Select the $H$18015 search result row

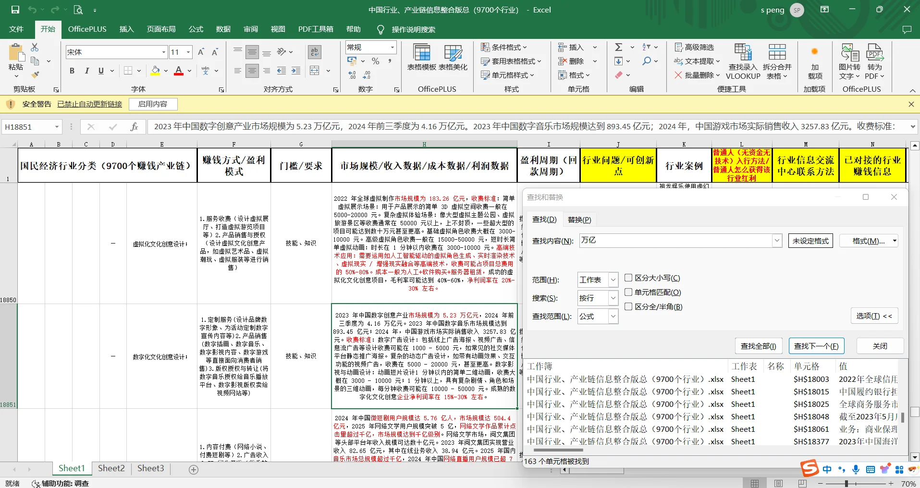coord(712,391)
